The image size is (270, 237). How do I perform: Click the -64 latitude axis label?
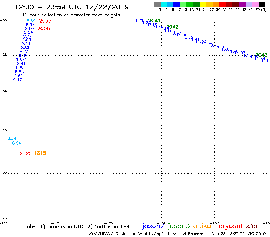[3, 91]
